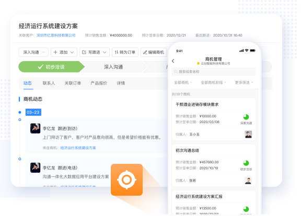Click 9:41 clock in phone status bar
This screenshot has height=216, width=301.
[179, 51]
